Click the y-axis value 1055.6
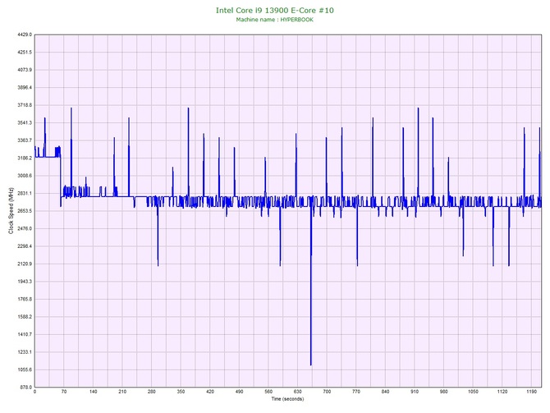Viewport: 550px width, 413px height. (25, 369)
